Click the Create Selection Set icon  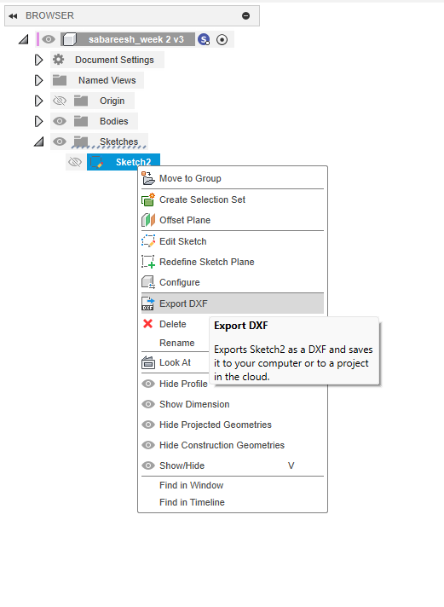click(148, 199)
